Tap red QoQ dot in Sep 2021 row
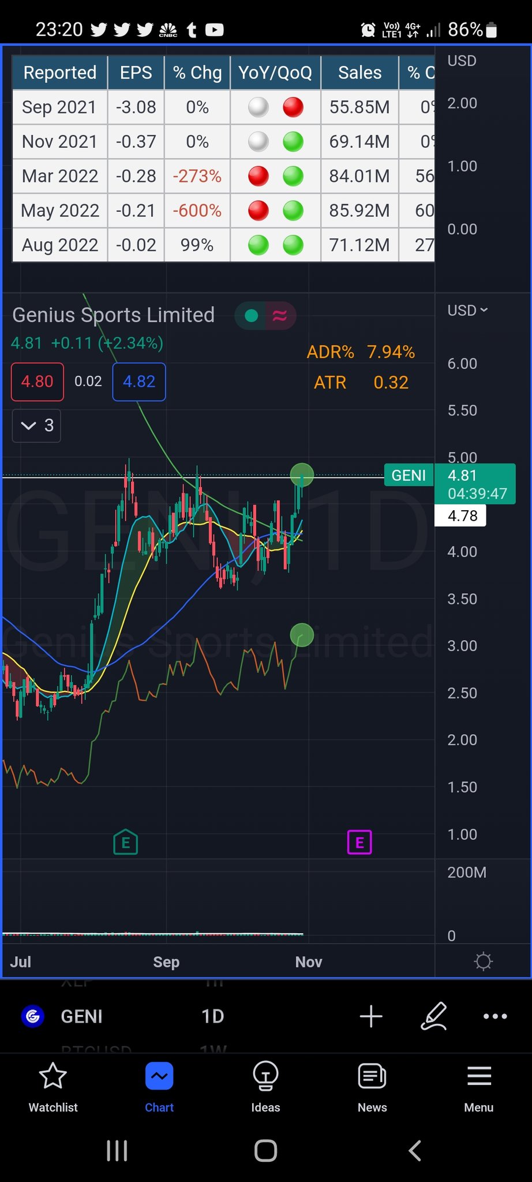This screenshot has width=532, height=1182. point(293,107)
